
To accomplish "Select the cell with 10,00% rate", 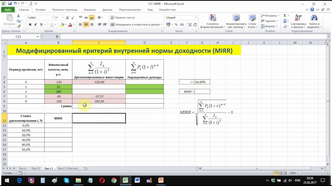I will (202, 82).
